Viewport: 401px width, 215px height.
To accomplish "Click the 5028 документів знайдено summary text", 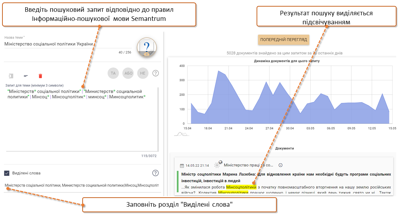I will click(x=284, y=53).
